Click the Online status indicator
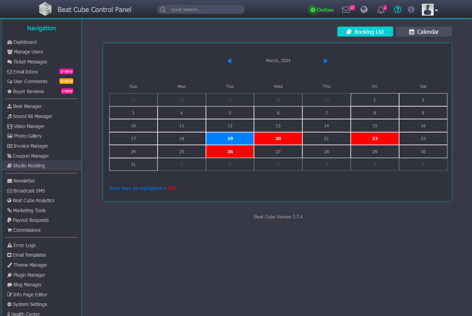 coord(322,10)
